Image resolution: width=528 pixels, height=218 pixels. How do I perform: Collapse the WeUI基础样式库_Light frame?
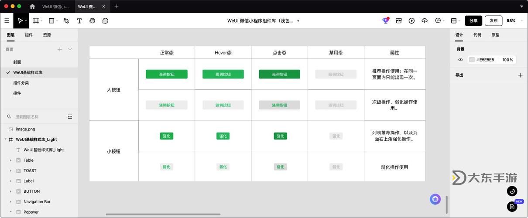coord(5,140)
